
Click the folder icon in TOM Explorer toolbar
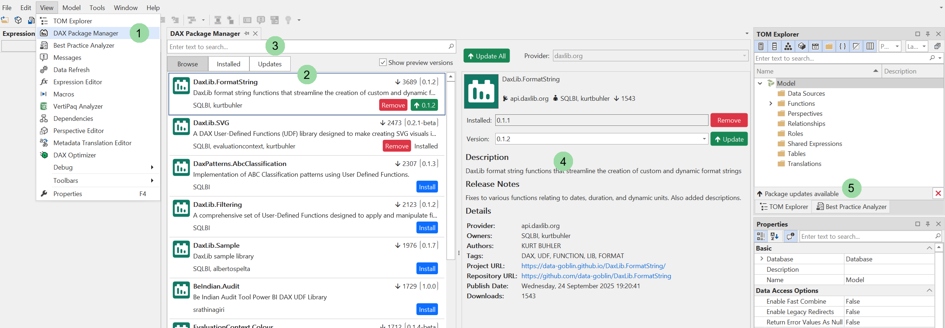(x=829, y=46)
